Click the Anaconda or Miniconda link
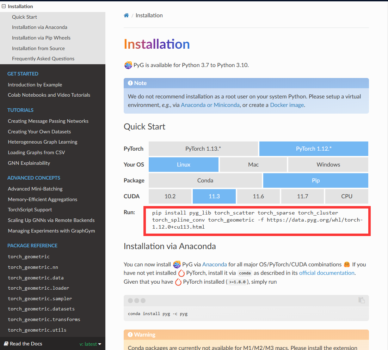 coord(210,105)
